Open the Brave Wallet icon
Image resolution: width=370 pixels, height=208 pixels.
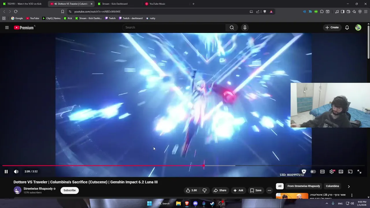(348, 12)
